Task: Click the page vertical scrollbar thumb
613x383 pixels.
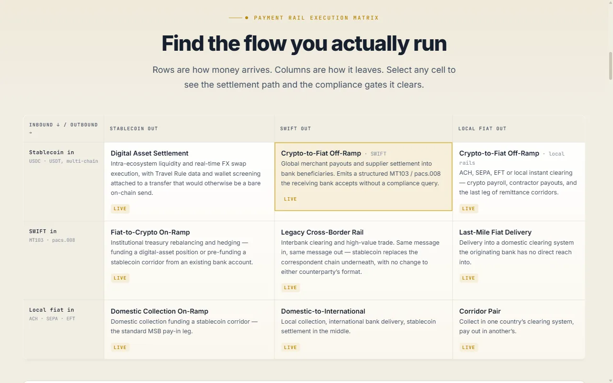Action: pos(611,66)
